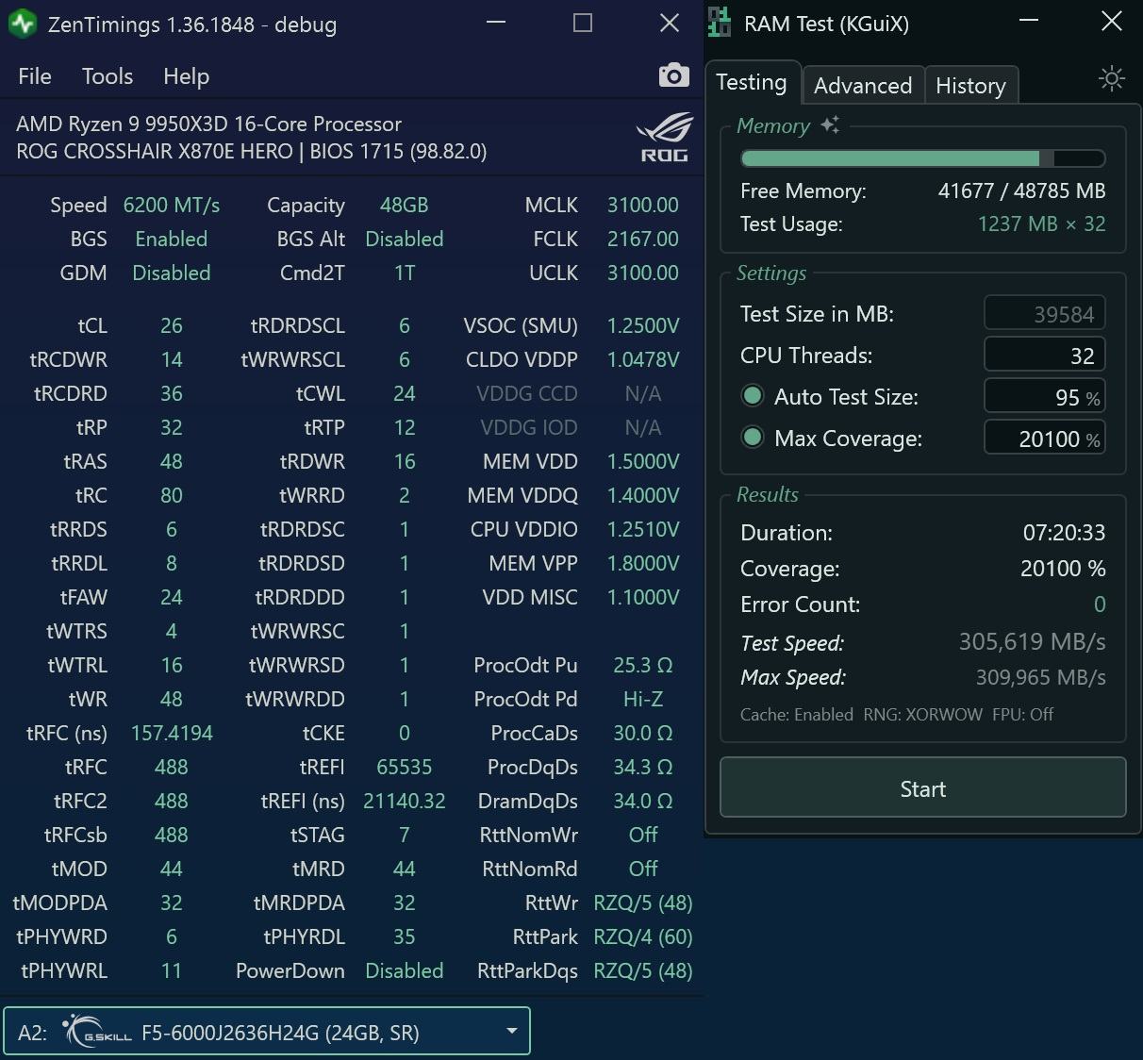This screenshot has height=1060, width=1143.
Task: Click the Test Speed value 305,619 MB/s
Action: tap(1032, 642)
